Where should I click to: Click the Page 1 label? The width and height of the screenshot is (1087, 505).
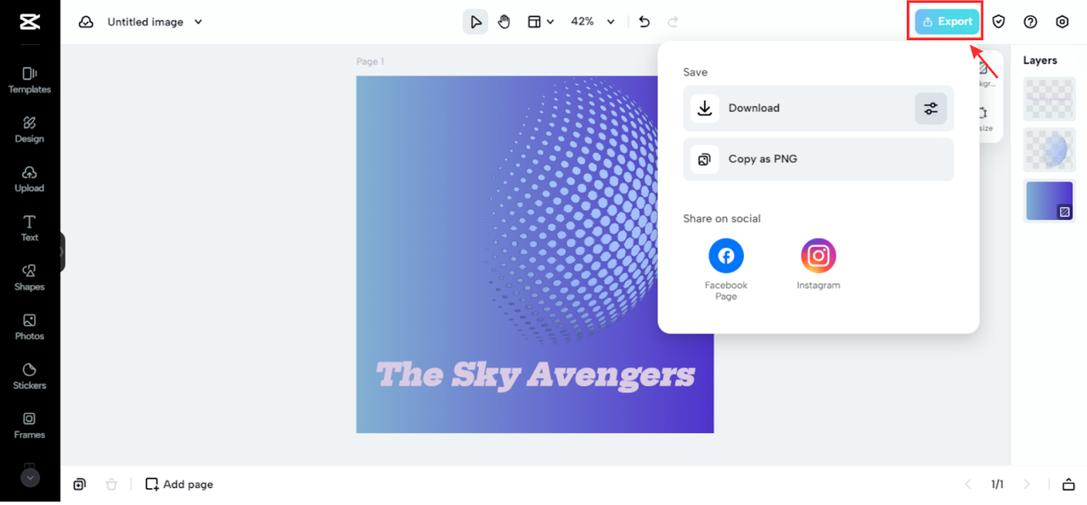(370, 61)
